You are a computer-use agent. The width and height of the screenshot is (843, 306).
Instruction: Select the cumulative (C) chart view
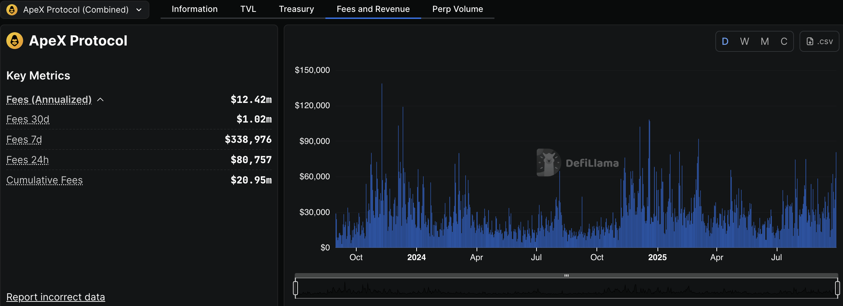[x=784, y=42]
